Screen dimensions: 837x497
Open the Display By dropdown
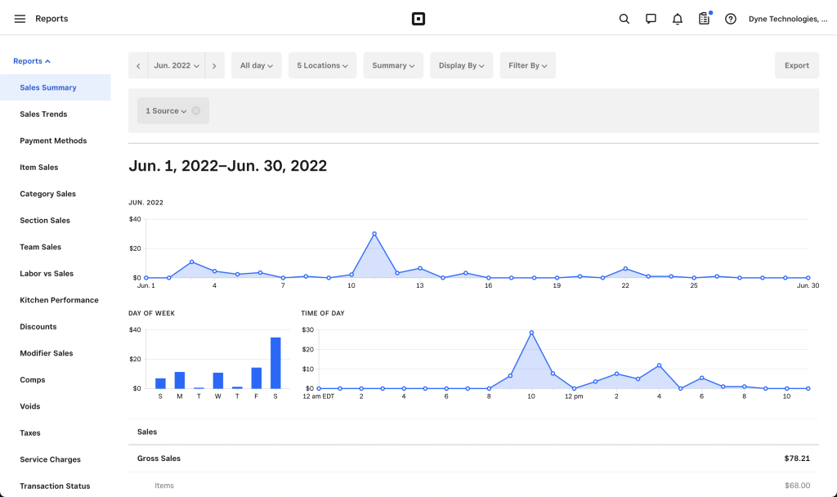point(461,65)
